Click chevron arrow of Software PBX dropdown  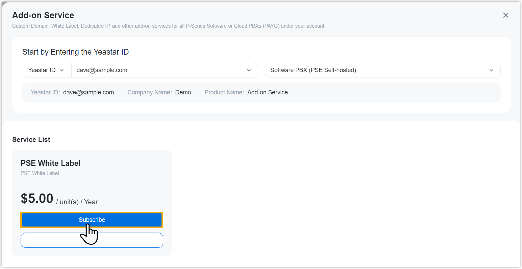tap(491, 70)
